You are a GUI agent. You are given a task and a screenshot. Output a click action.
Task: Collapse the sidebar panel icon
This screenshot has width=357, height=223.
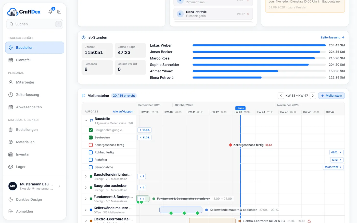pos(59,12)
